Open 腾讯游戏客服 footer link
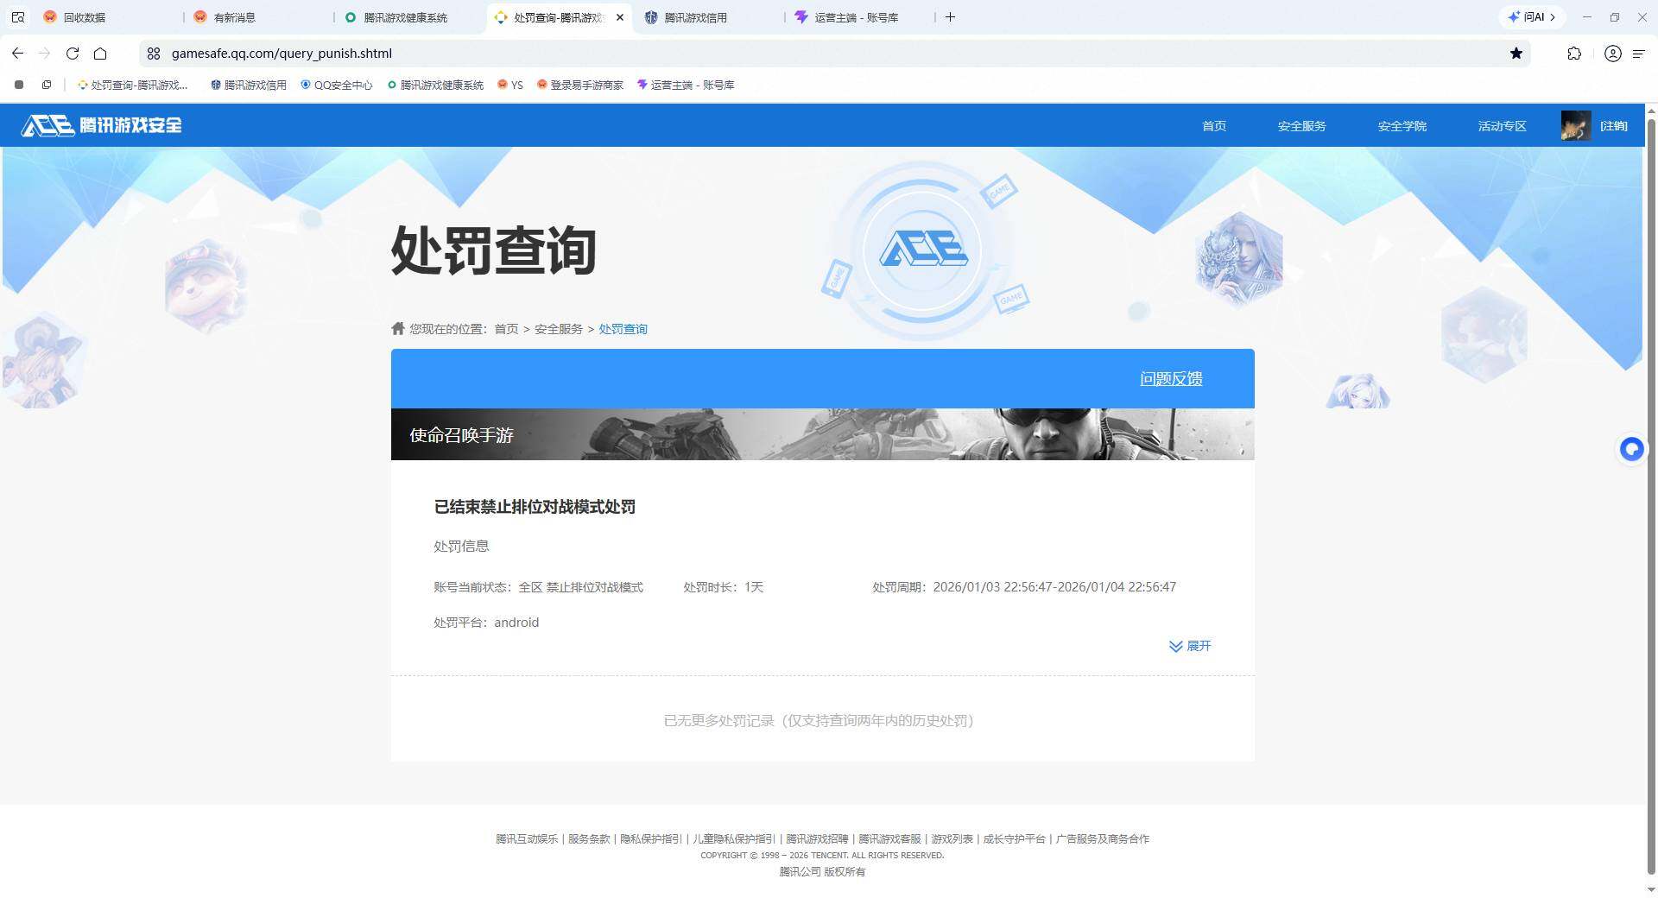1658x898 pixels. 889,838
